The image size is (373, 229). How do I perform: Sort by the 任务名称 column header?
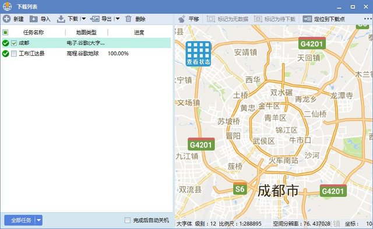click(34, 33)
